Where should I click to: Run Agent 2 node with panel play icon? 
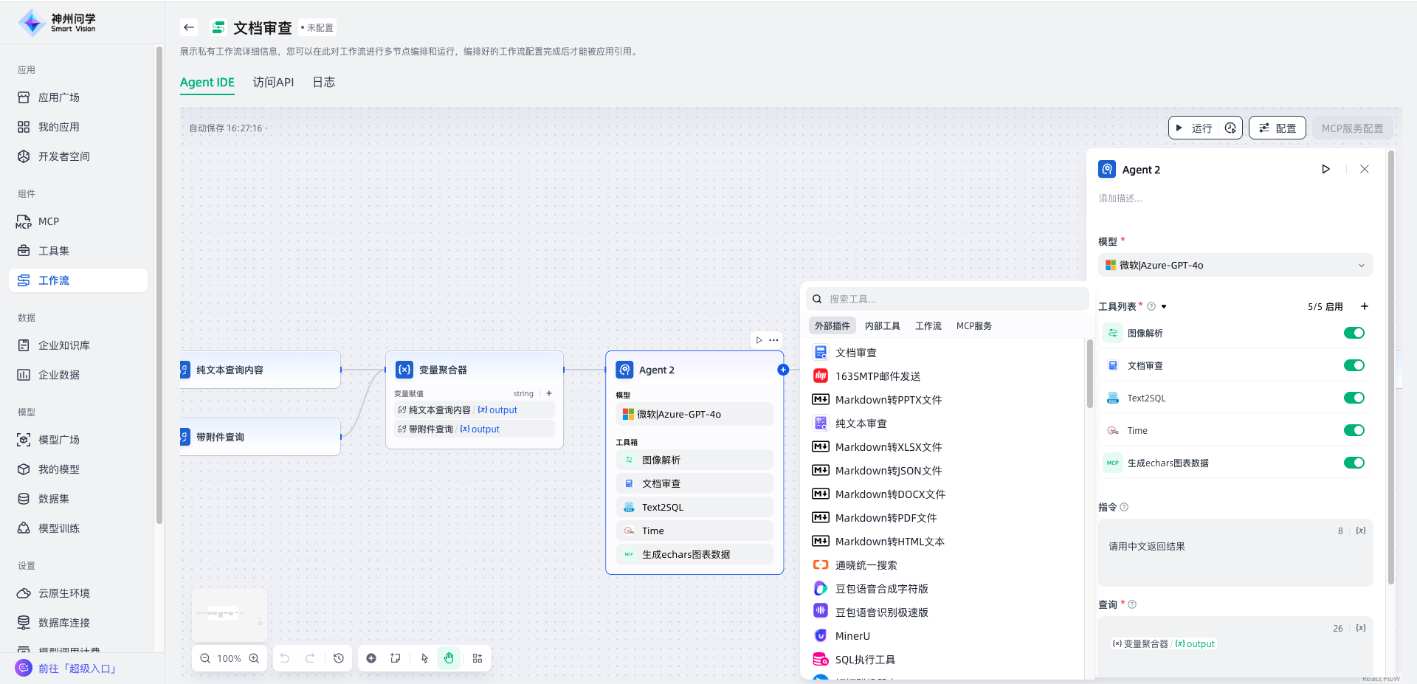[x=1325, y=169]
